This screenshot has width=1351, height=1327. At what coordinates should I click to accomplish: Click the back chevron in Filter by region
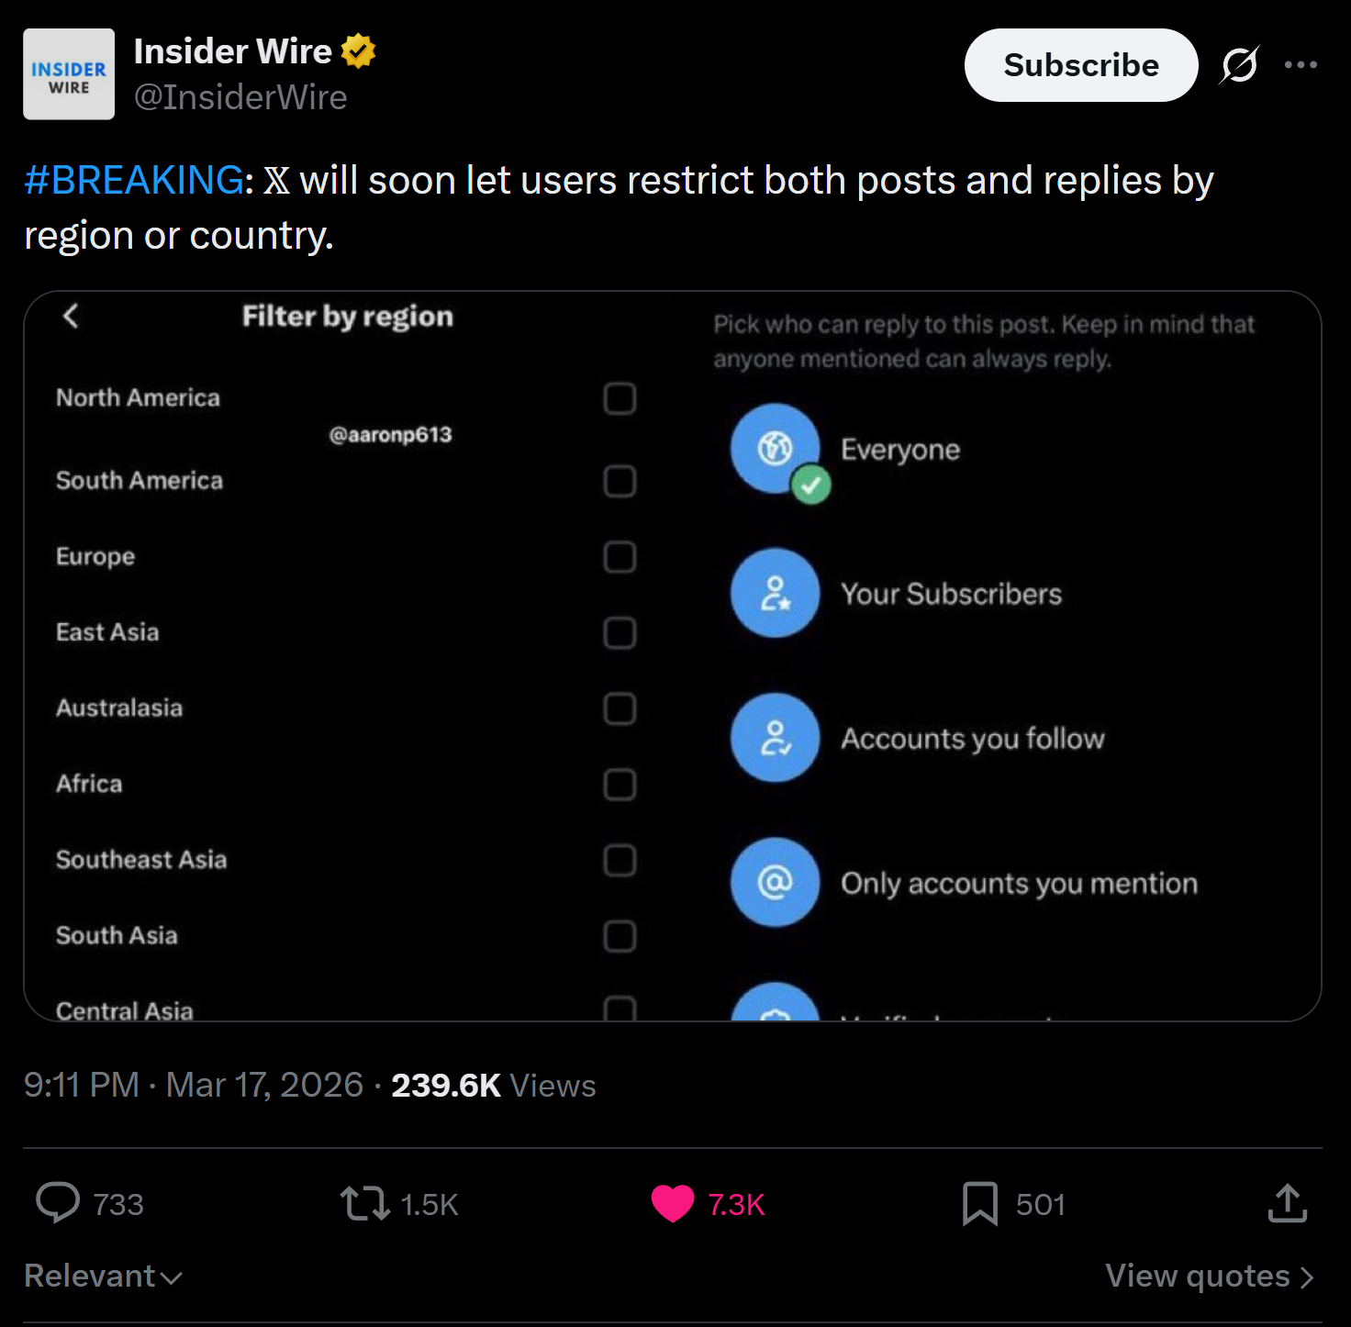tap(71, 316)
